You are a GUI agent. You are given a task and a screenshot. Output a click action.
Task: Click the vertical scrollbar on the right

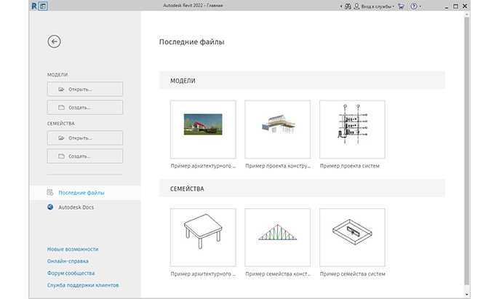pos(466,151)
